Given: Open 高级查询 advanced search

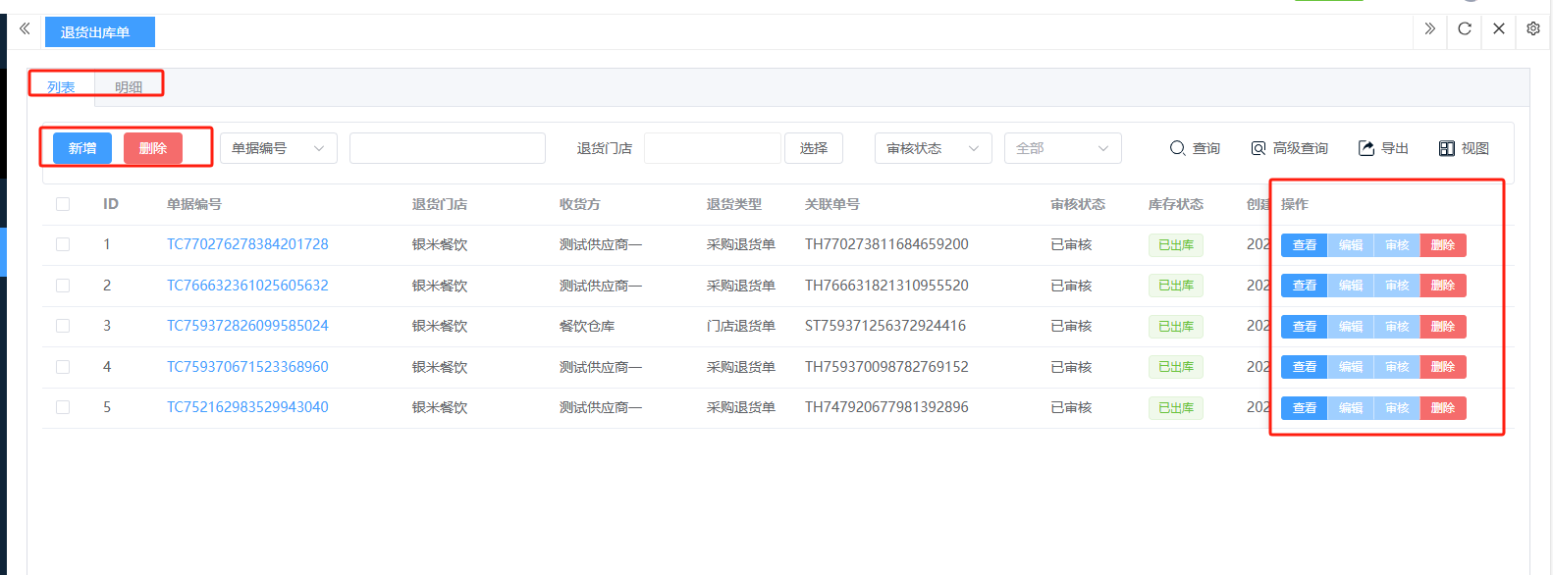Looking at the screenshot, I should [1289, 148].
